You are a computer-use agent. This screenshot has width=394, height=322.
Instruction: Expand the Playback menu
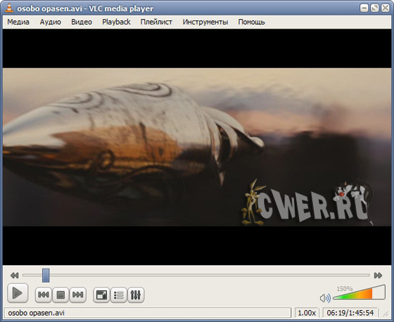[116, 22]
